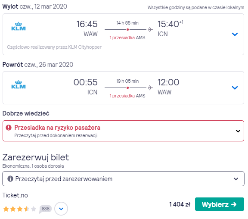Viewport: 248px width, 219px height.
Task: Click the red warning icon beside Przesiadka na ryzyko pasażera
Action: 9,128
